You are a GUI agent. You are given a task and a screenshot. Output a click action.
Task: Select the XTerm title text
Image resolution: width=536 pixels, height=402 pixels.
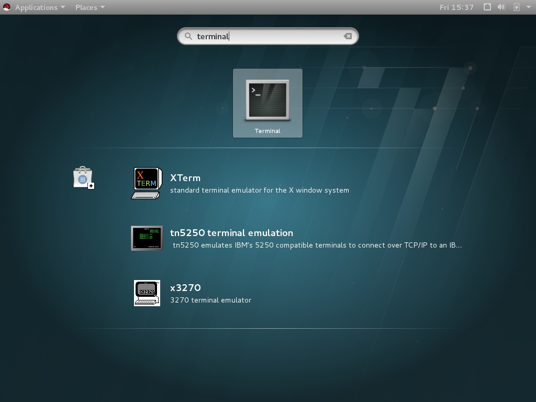tap(185, 178)
